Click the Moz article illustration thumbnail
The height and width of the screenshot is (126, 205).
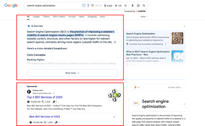click(177, 56)
